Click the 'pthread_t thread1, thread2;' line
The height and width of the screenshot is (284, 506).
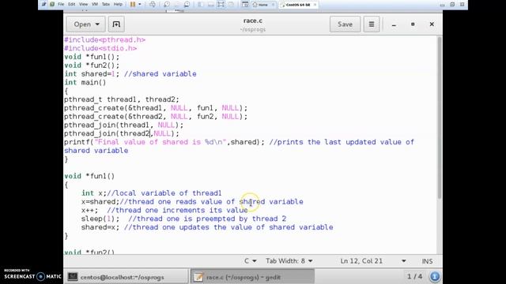coord(121,99)
